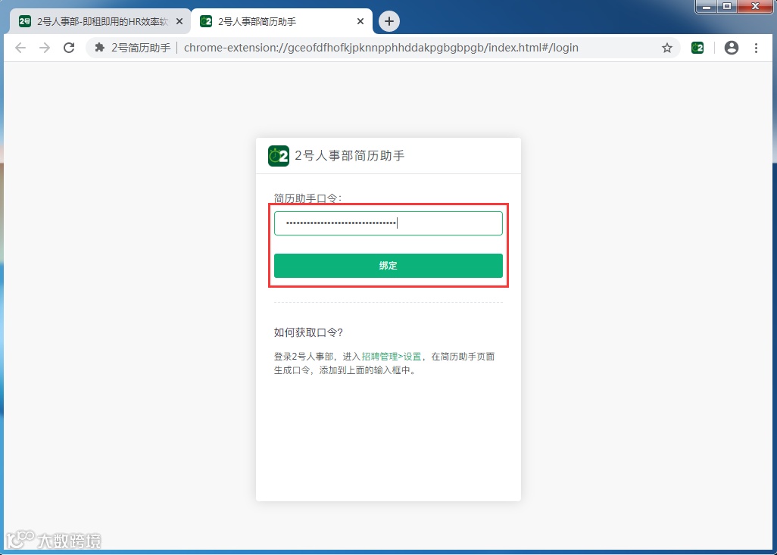Focus the 简历助手口令 password field

388,223
